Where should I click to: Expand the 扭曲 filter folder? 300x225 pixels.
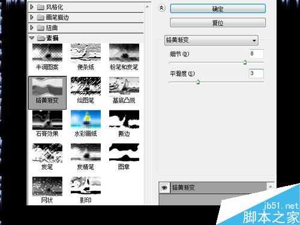32,28
